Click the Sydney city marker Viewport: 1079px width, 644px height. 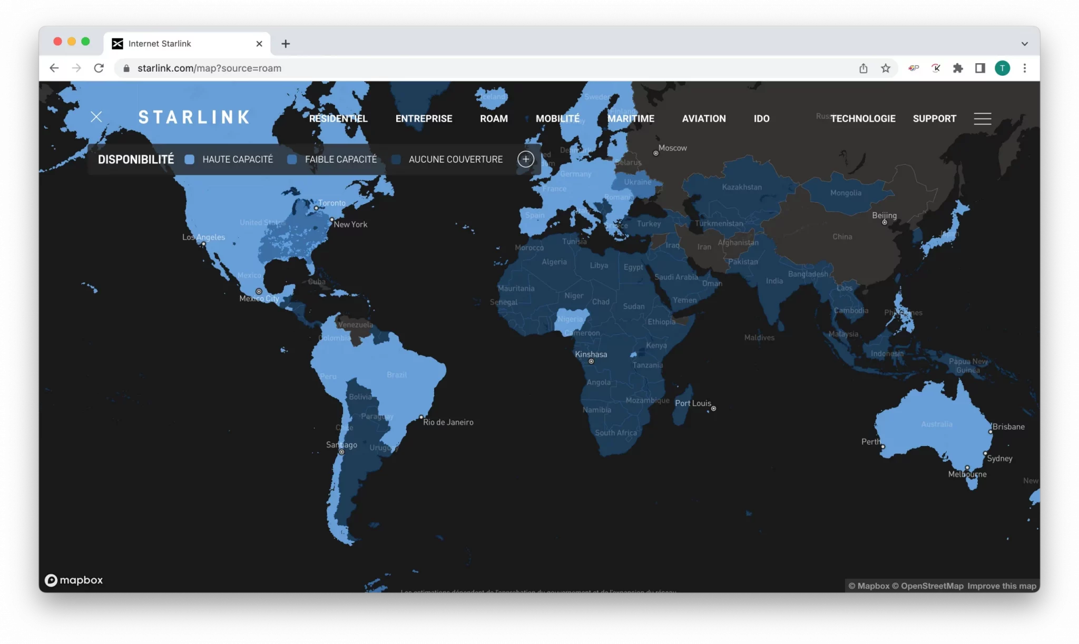[985, 453]
